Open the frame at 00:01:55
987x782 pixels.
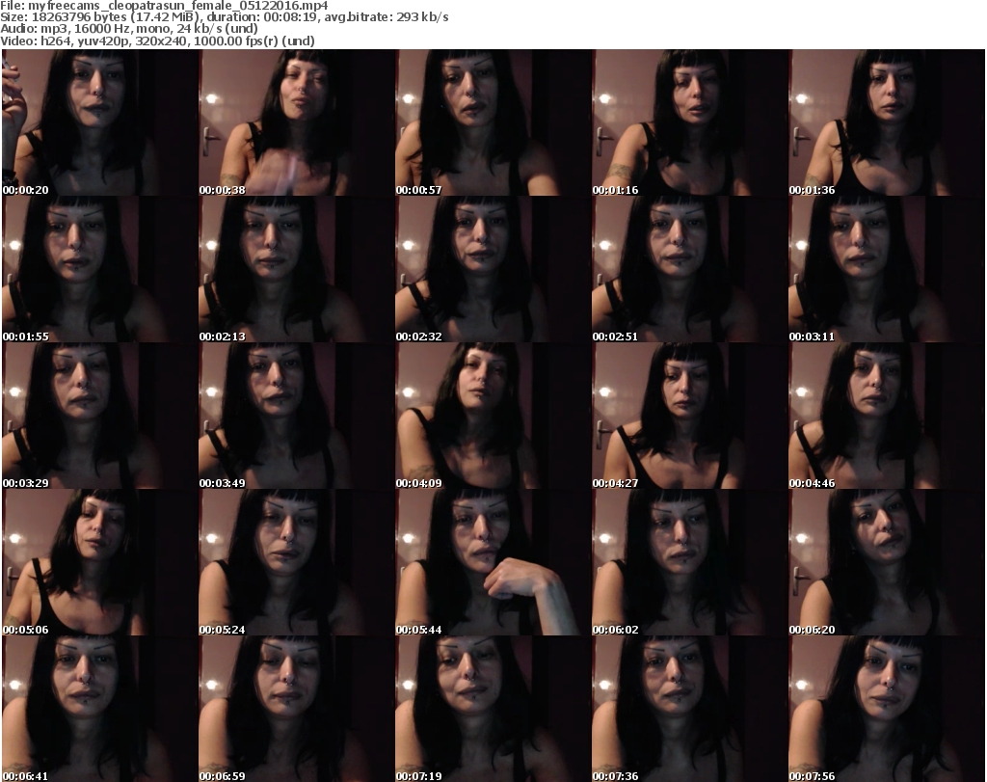[x=97, y=269]
